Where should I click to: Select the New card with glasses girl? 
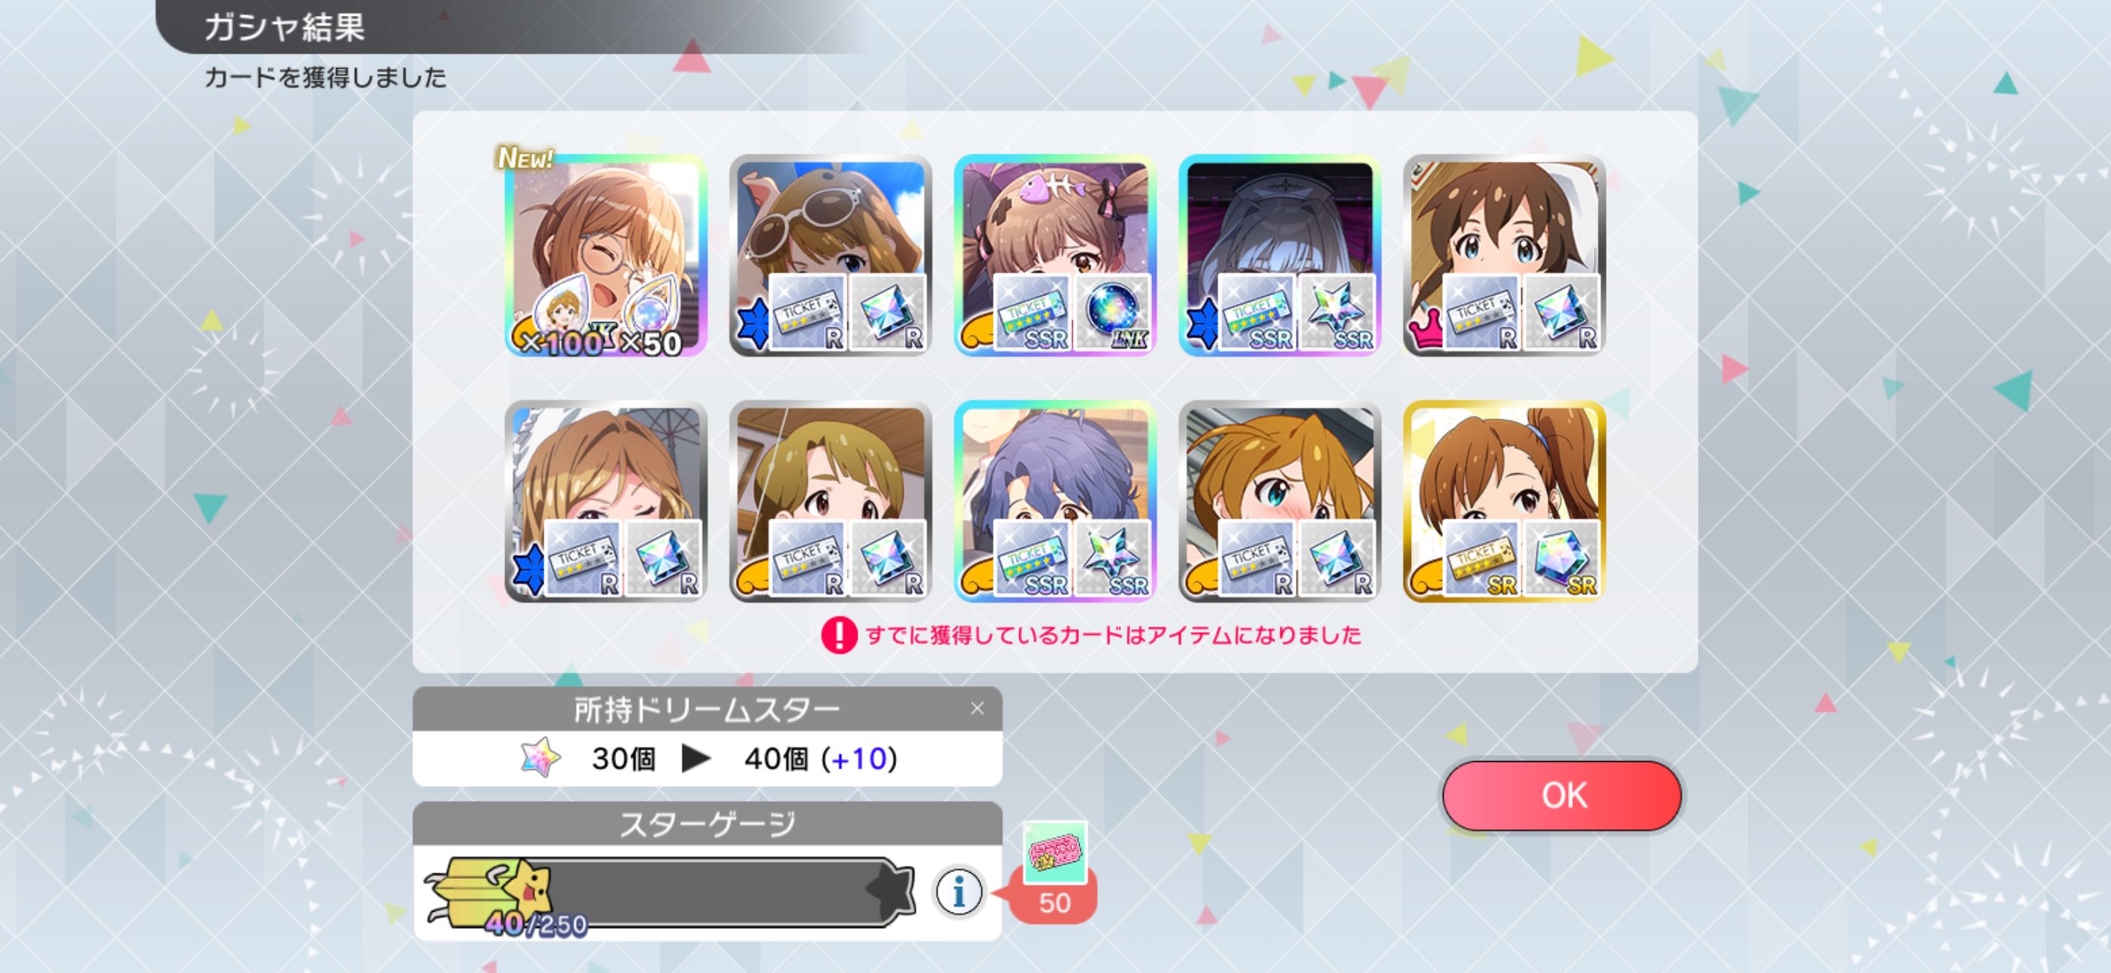coord(606,256)
